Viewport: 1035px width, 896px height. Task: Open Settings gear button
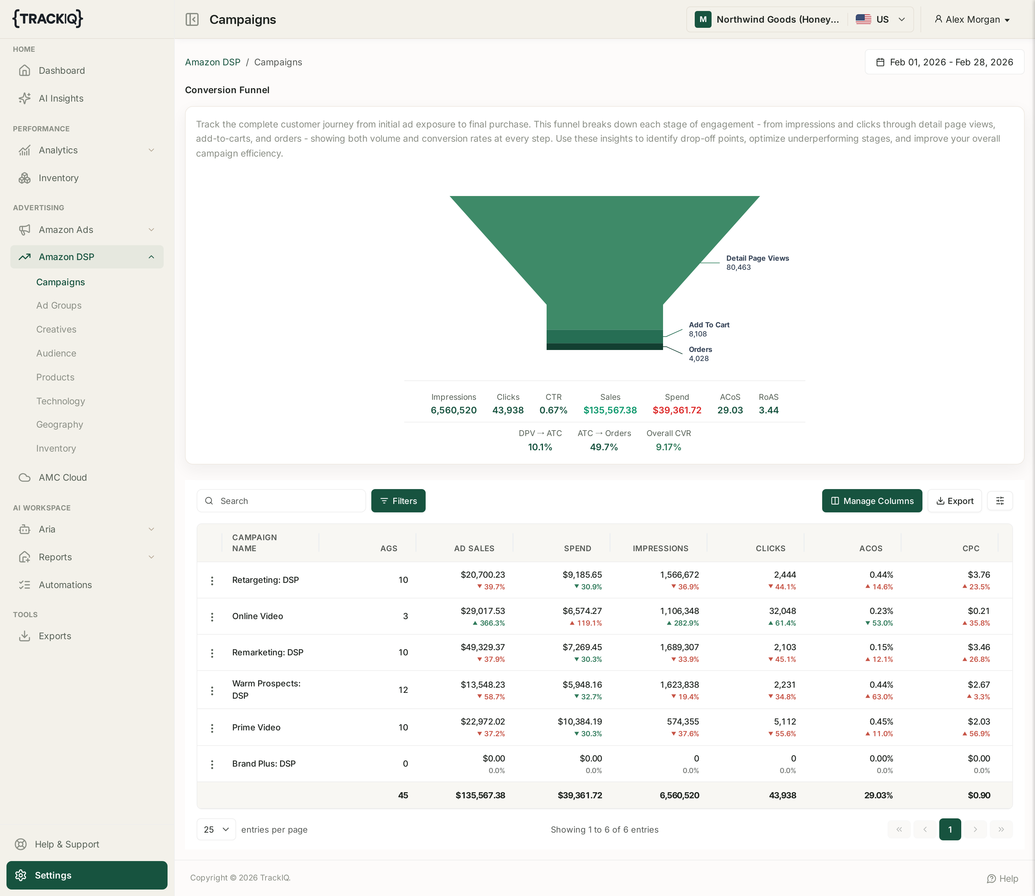pyautogui.click(x=87, y=876)
